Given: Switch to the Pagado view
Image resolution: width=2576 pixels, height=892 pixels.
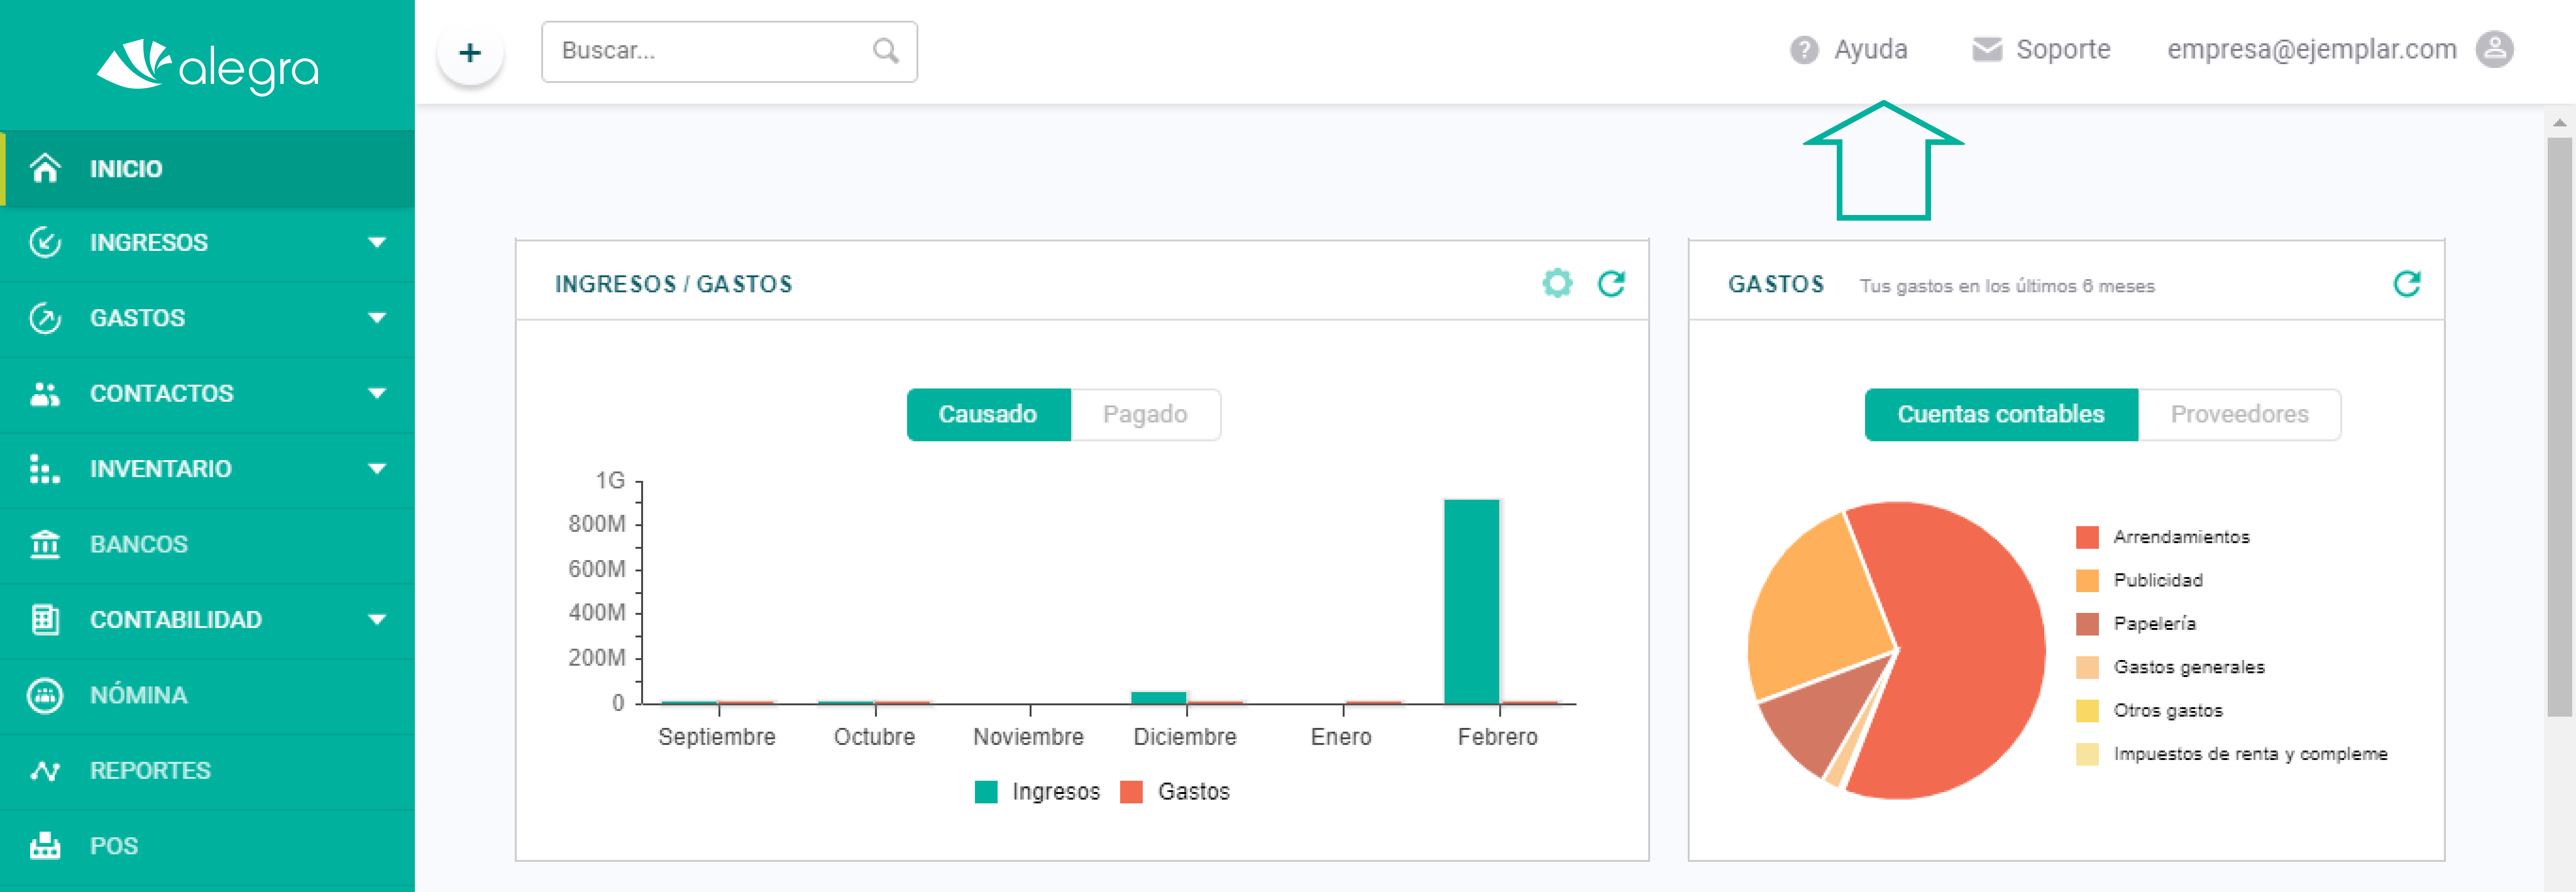Looking at the screenshot, I should click(1145, 414).
